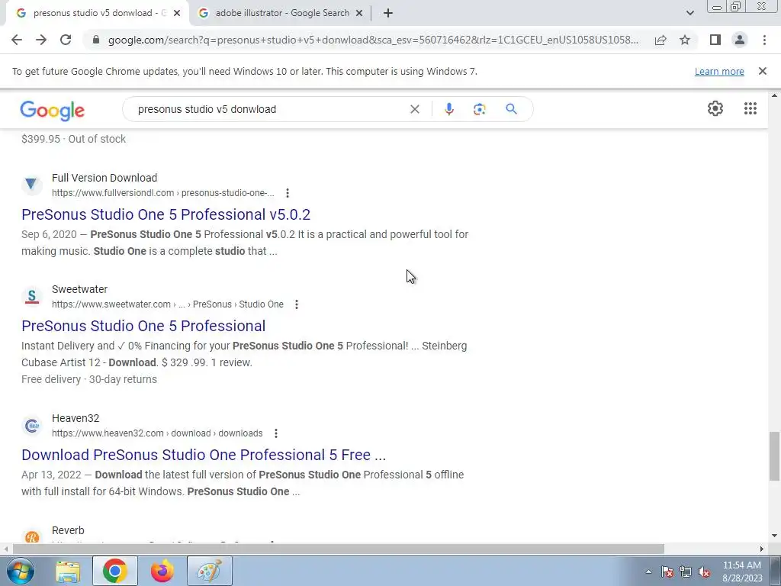Click the scroll up arrow
781x586 pixels.
(x=774, y=95)
